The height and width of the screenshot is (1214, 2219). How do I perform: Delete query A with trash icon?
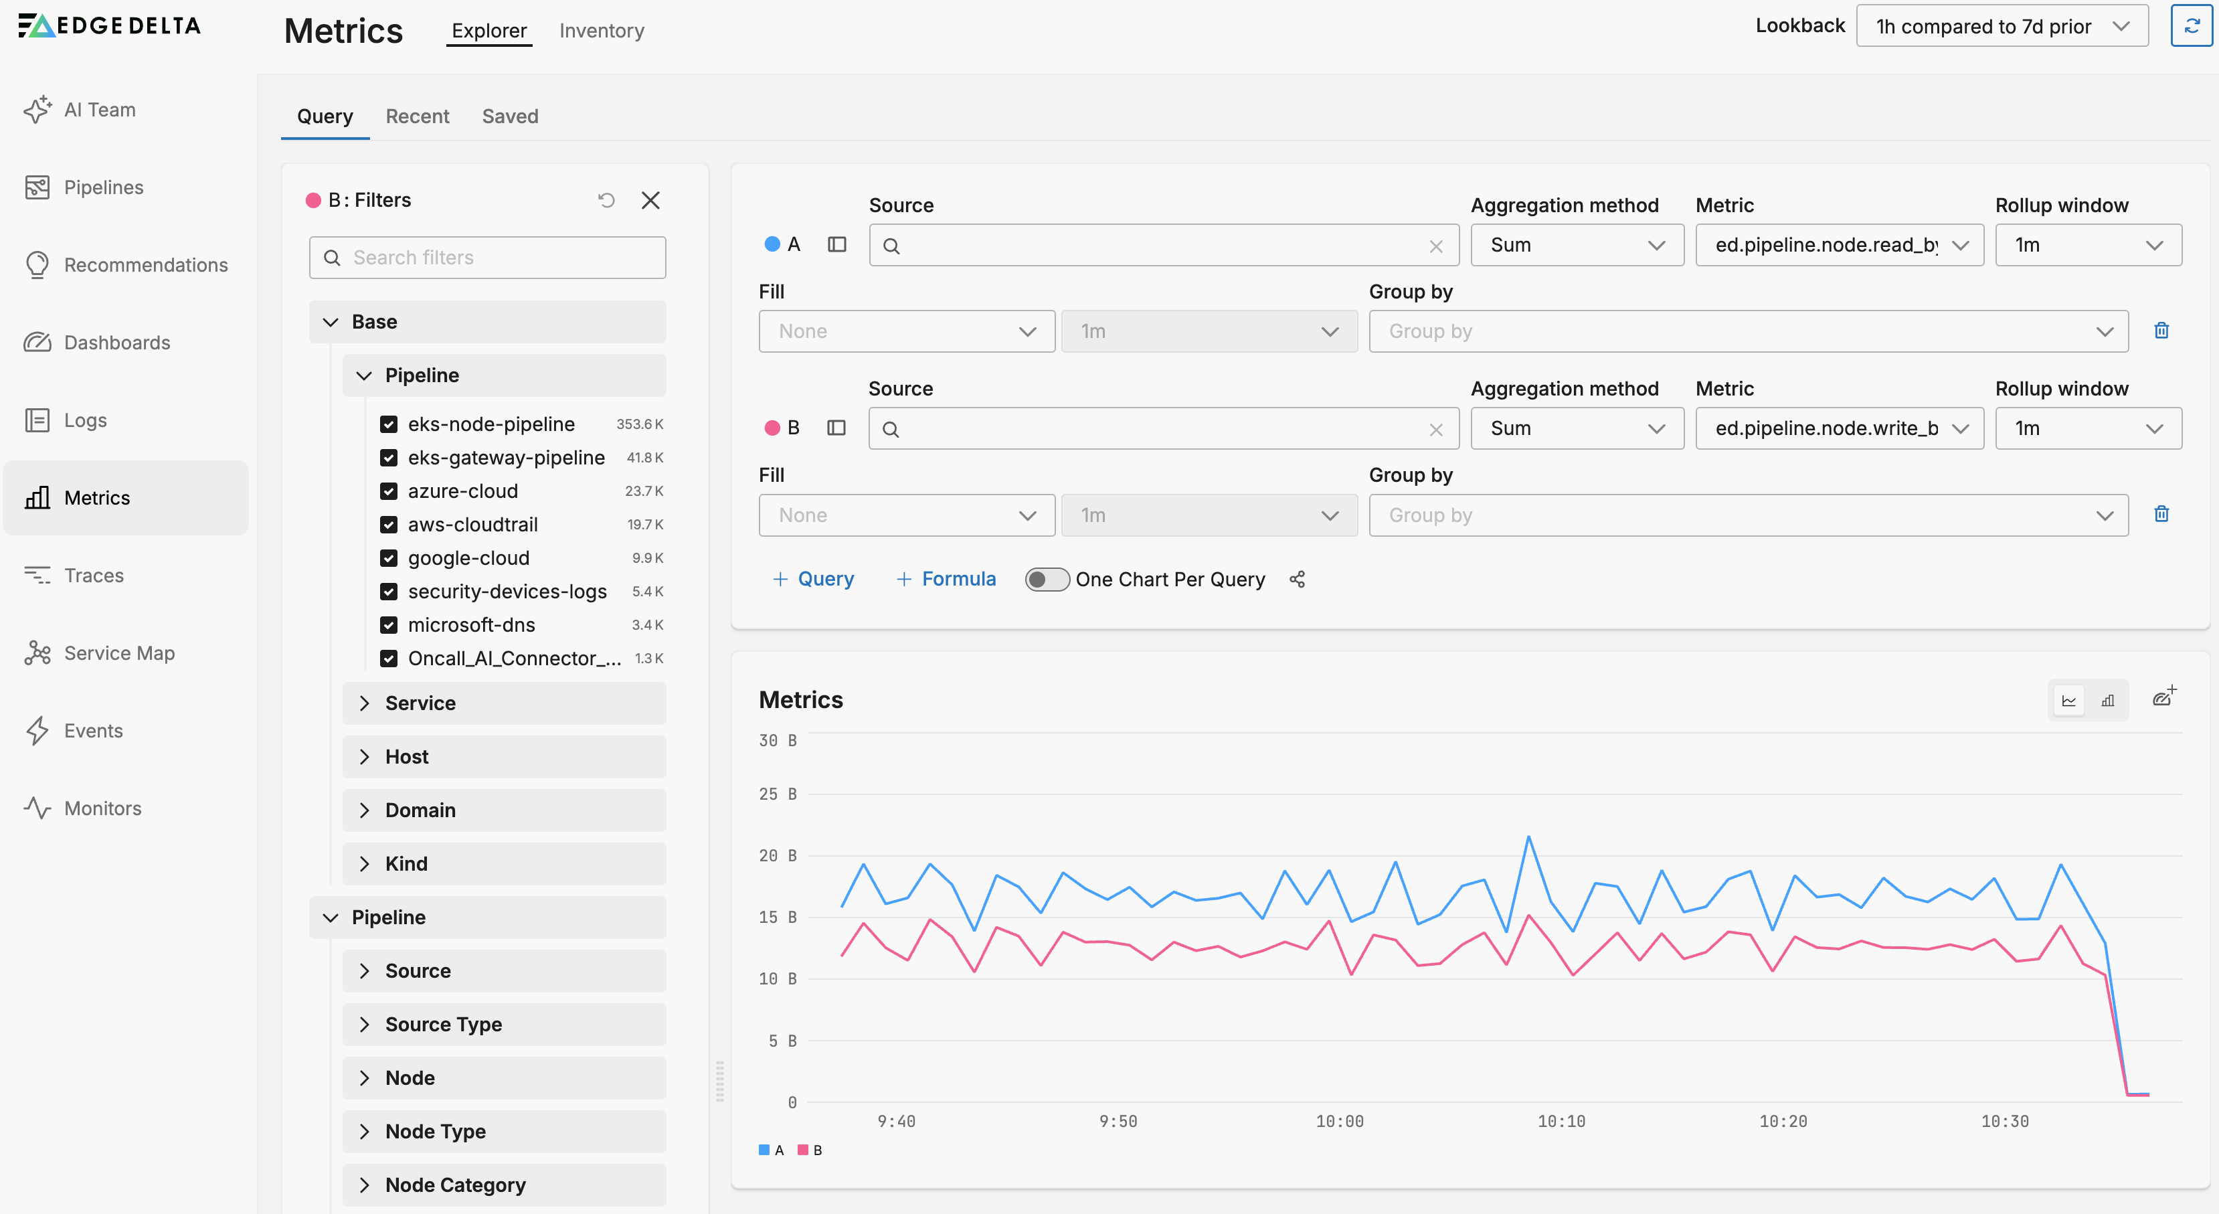tap(2160, 331)
